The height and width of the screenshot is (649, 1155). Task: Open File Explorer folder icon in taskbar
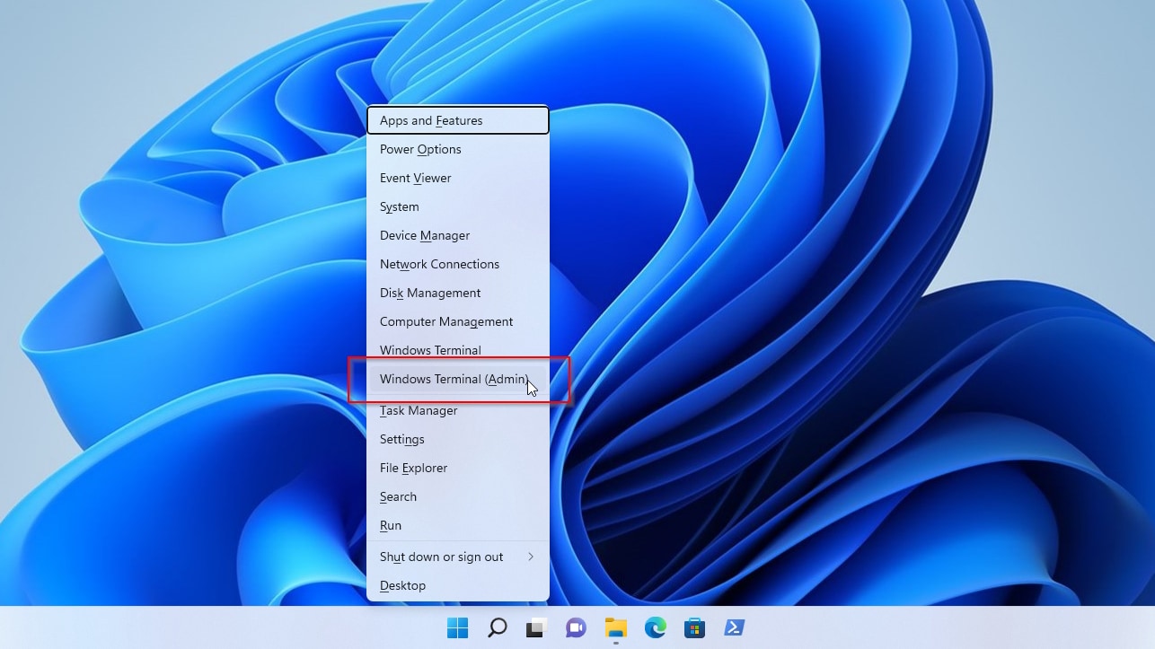pyautogui.click(x=615, y=627)
